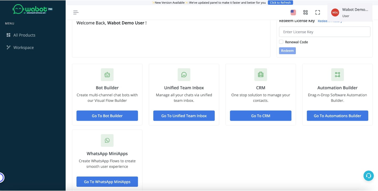
Task: Click the WhatsApp MiniApps icon
Action: 107,140
